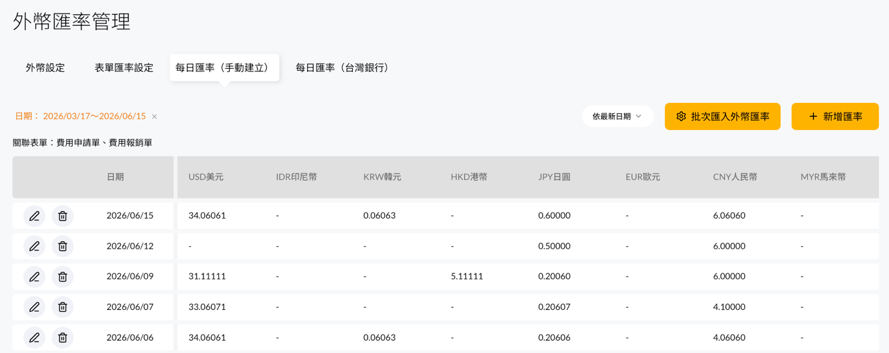Click JPY value 0.60000
Screen dimensions: 889x353
(554, 215)
